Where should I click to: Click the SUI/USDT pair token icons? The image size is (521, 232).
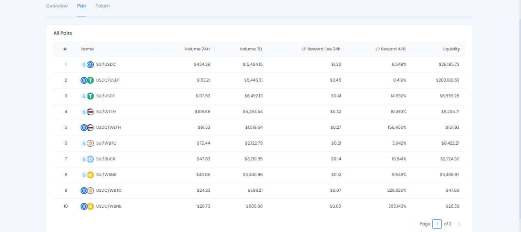(x=87, y=96)
